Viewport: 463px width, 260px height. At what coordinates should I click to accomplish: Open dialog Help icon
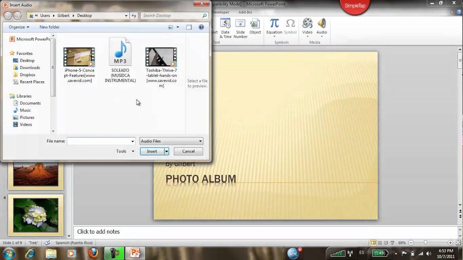(201, 27)
